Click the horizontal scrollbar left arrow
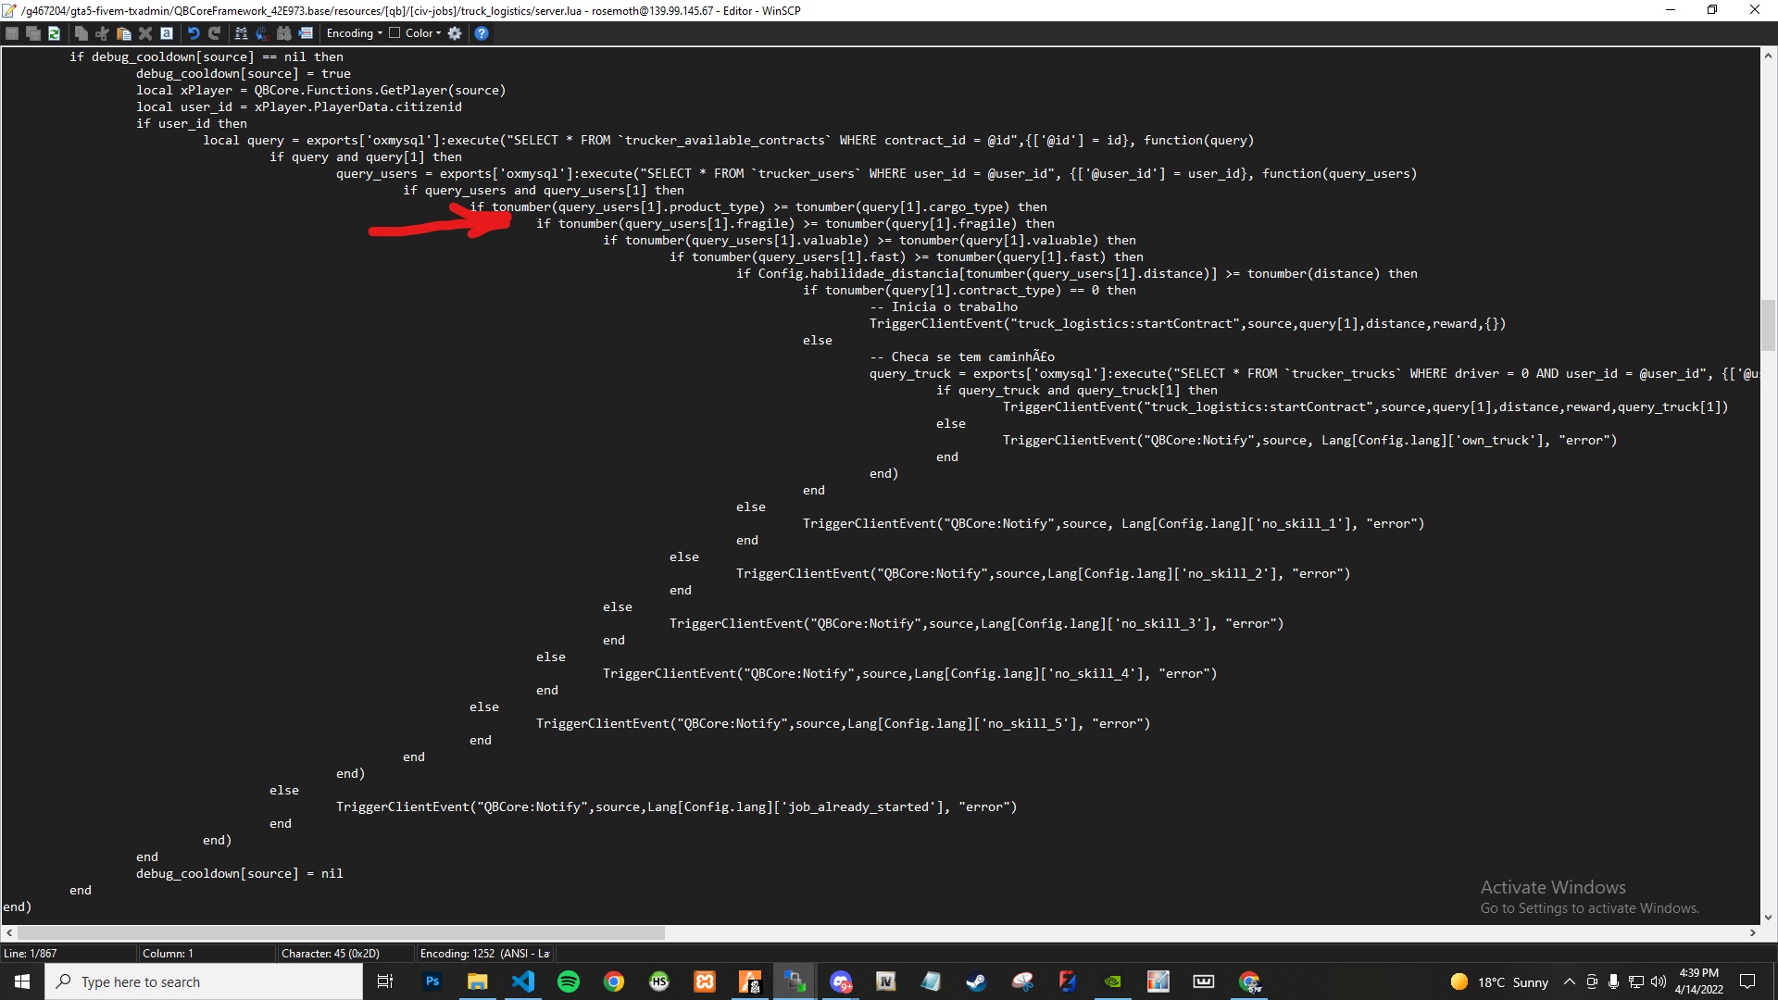The height and width of the screenshot is (1000, 1778). tap(9, 933)
